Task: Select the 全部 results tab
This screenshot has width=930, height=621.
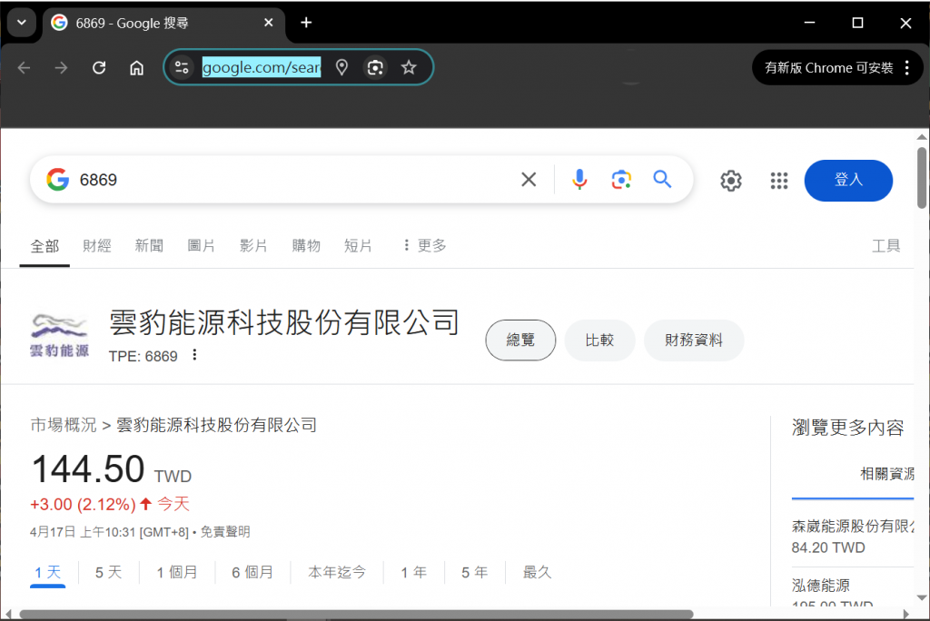Action: [x=45, y=245]
